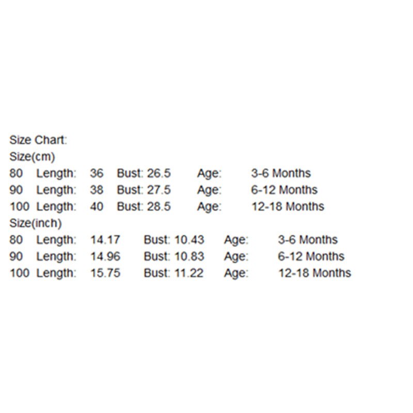The width and height of the screenshot is (413, 413).
Task: Select the 14.17 inch length value
Action: coord(105,240)
